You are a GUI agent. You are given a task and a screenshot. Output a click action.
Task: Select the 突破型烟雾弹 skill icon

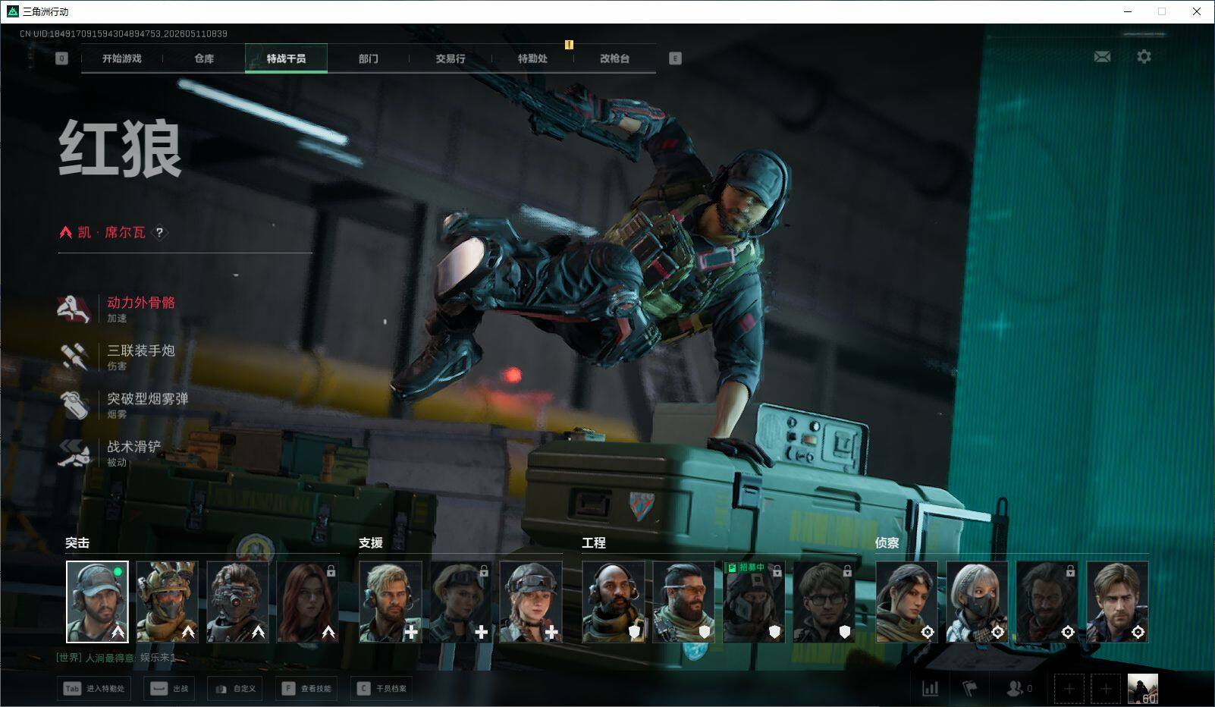(x=74, y=405)
